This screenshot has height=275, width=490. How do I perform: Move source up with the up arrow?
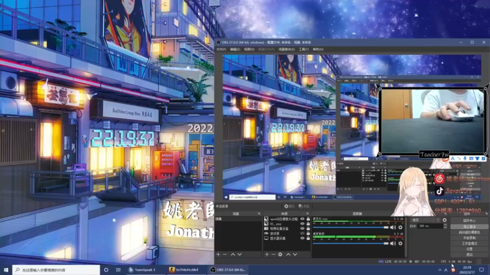(288, 254)
